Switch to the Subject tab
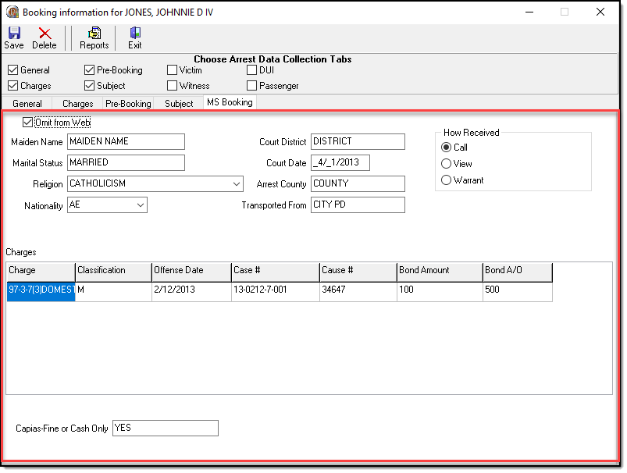Image resolution: width=627 pixels, height=473 pixels. [179, 103]
